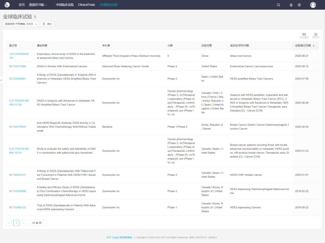The image size is (325, 243).
Task: Switch to ClinicalTrials tab
Action: [x=86, y=5]
